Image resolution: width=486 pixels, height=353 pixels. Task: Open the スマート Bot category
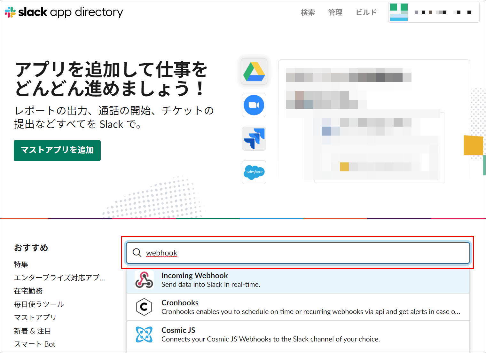(x=35, y=344)
